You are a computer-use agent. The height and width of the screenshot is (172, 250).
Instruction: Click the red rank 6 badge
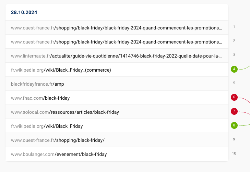point(234,97)
